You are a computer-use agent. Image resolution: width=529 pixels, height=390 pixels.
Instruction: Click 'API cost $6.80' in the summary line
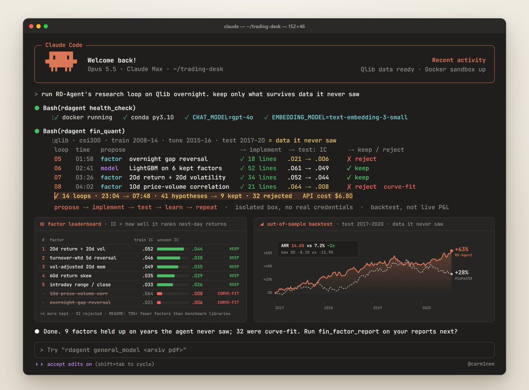(328, 196)
